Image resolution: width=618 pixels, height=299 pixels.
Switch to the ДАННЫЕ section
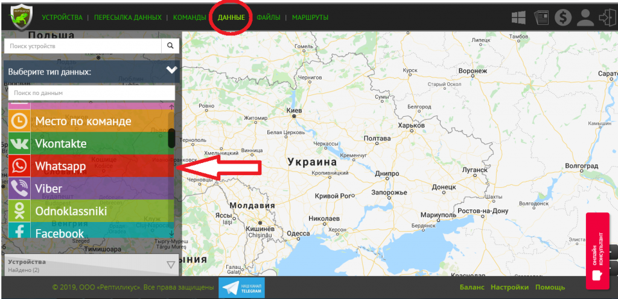231,17
